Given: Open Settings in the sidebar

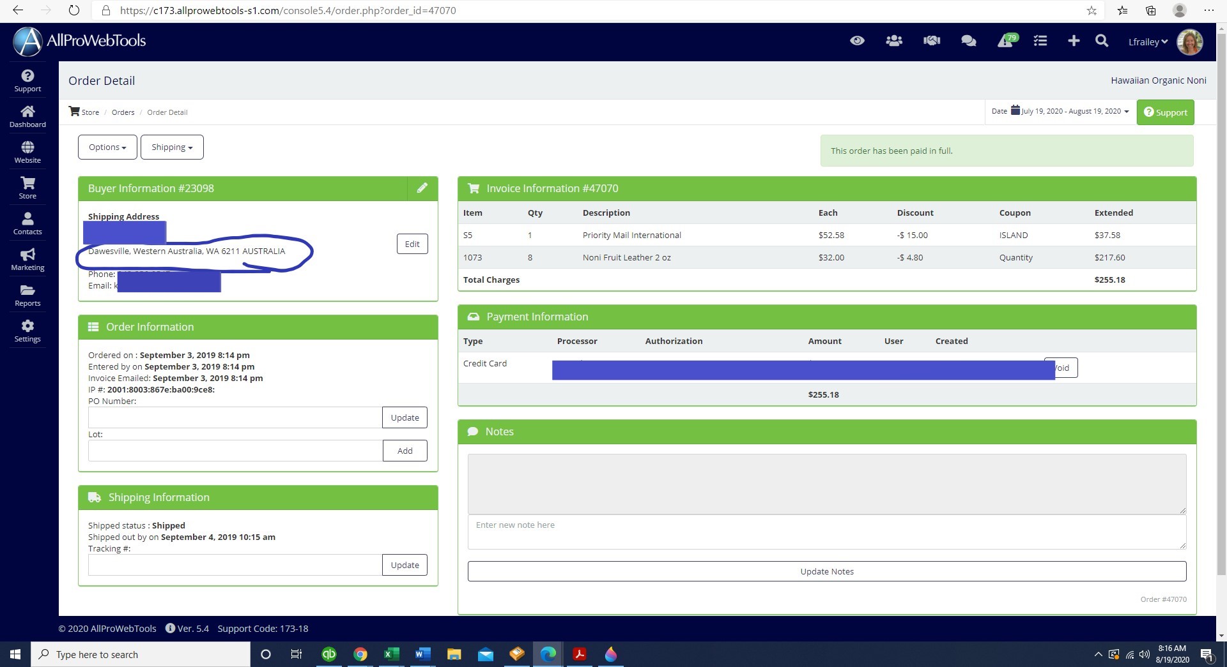Looking at the screenshot, I should pos(27,331).
